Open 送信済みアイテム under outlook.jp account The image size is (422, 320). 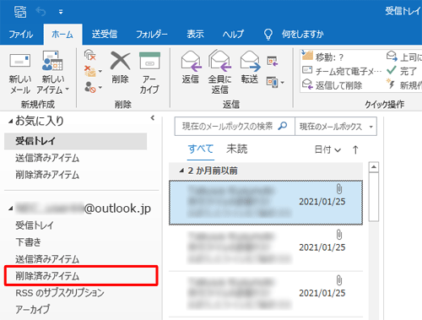[47, 259]
